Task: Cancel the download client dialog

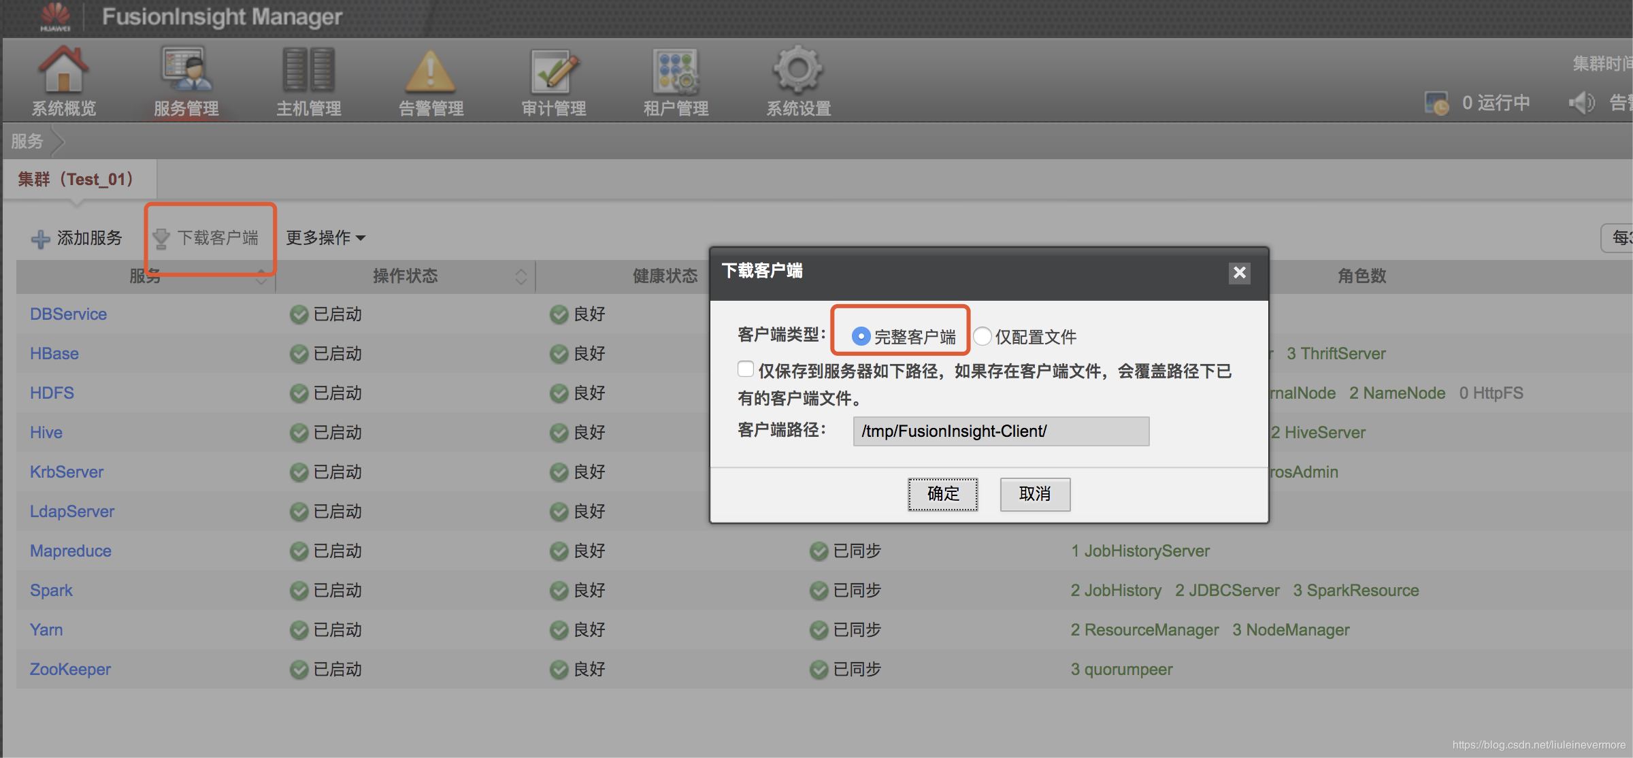Action: (1034, 494)
